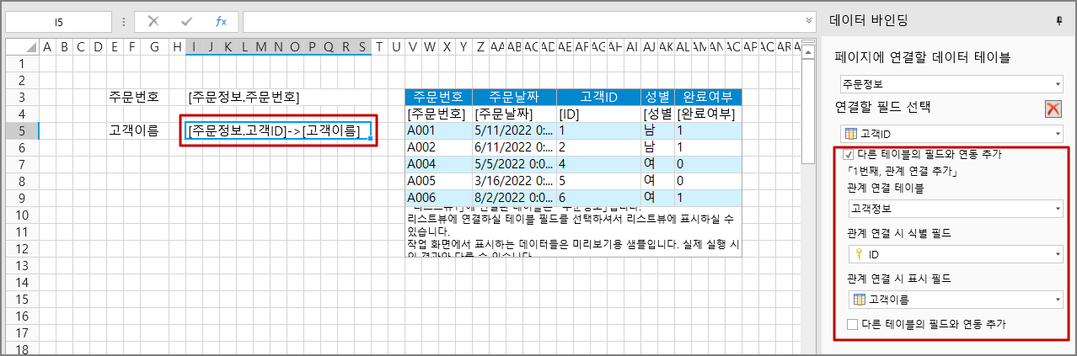The width and height of the screenshot is (1077, 356).
Task: Select the 완료여부 list view column header
Action: click(708, 97)
